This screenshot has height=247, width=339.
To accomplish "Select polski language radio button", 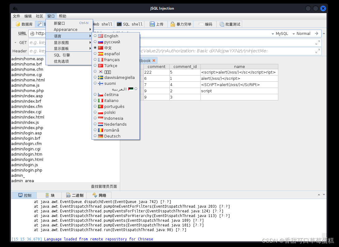I will [95, 112].
